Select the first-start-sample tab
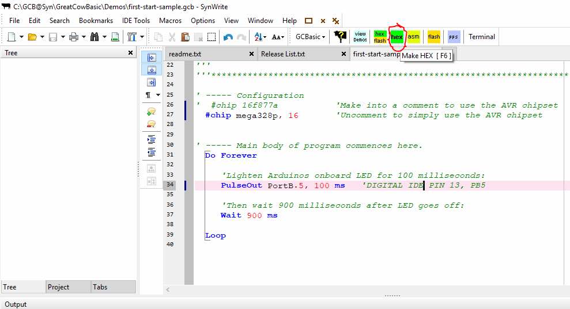This screenshot has height=309, width=570. 376,54
